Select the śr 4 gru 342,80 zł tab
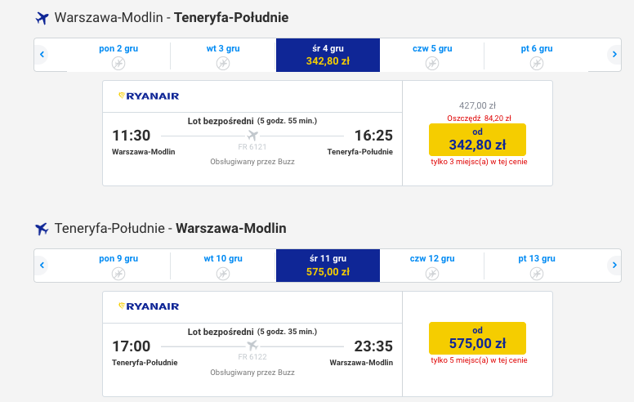The image size is (634, 402). pyautogui.click(x=328, y=55)
